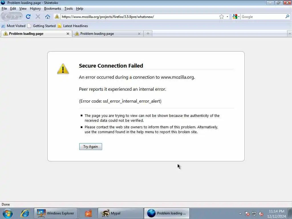Viewport: 292px width, 219px height.
Task: Click the search magnifier icon
Action: tap(287, 17)
